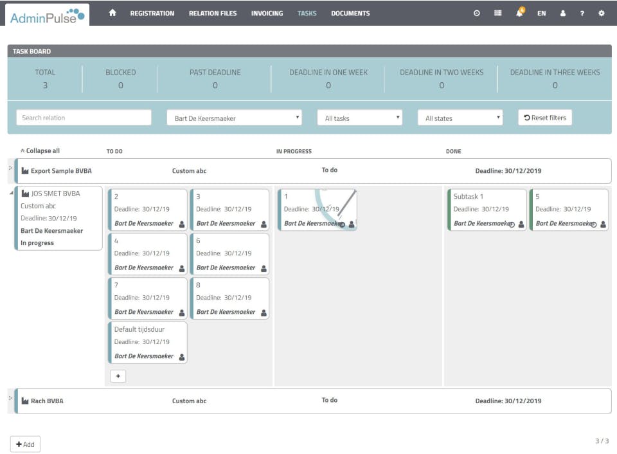Open the settings gear icon
The width and height of the screenshot is (617, 454).
pyautogui.click(x=602, y=13)
